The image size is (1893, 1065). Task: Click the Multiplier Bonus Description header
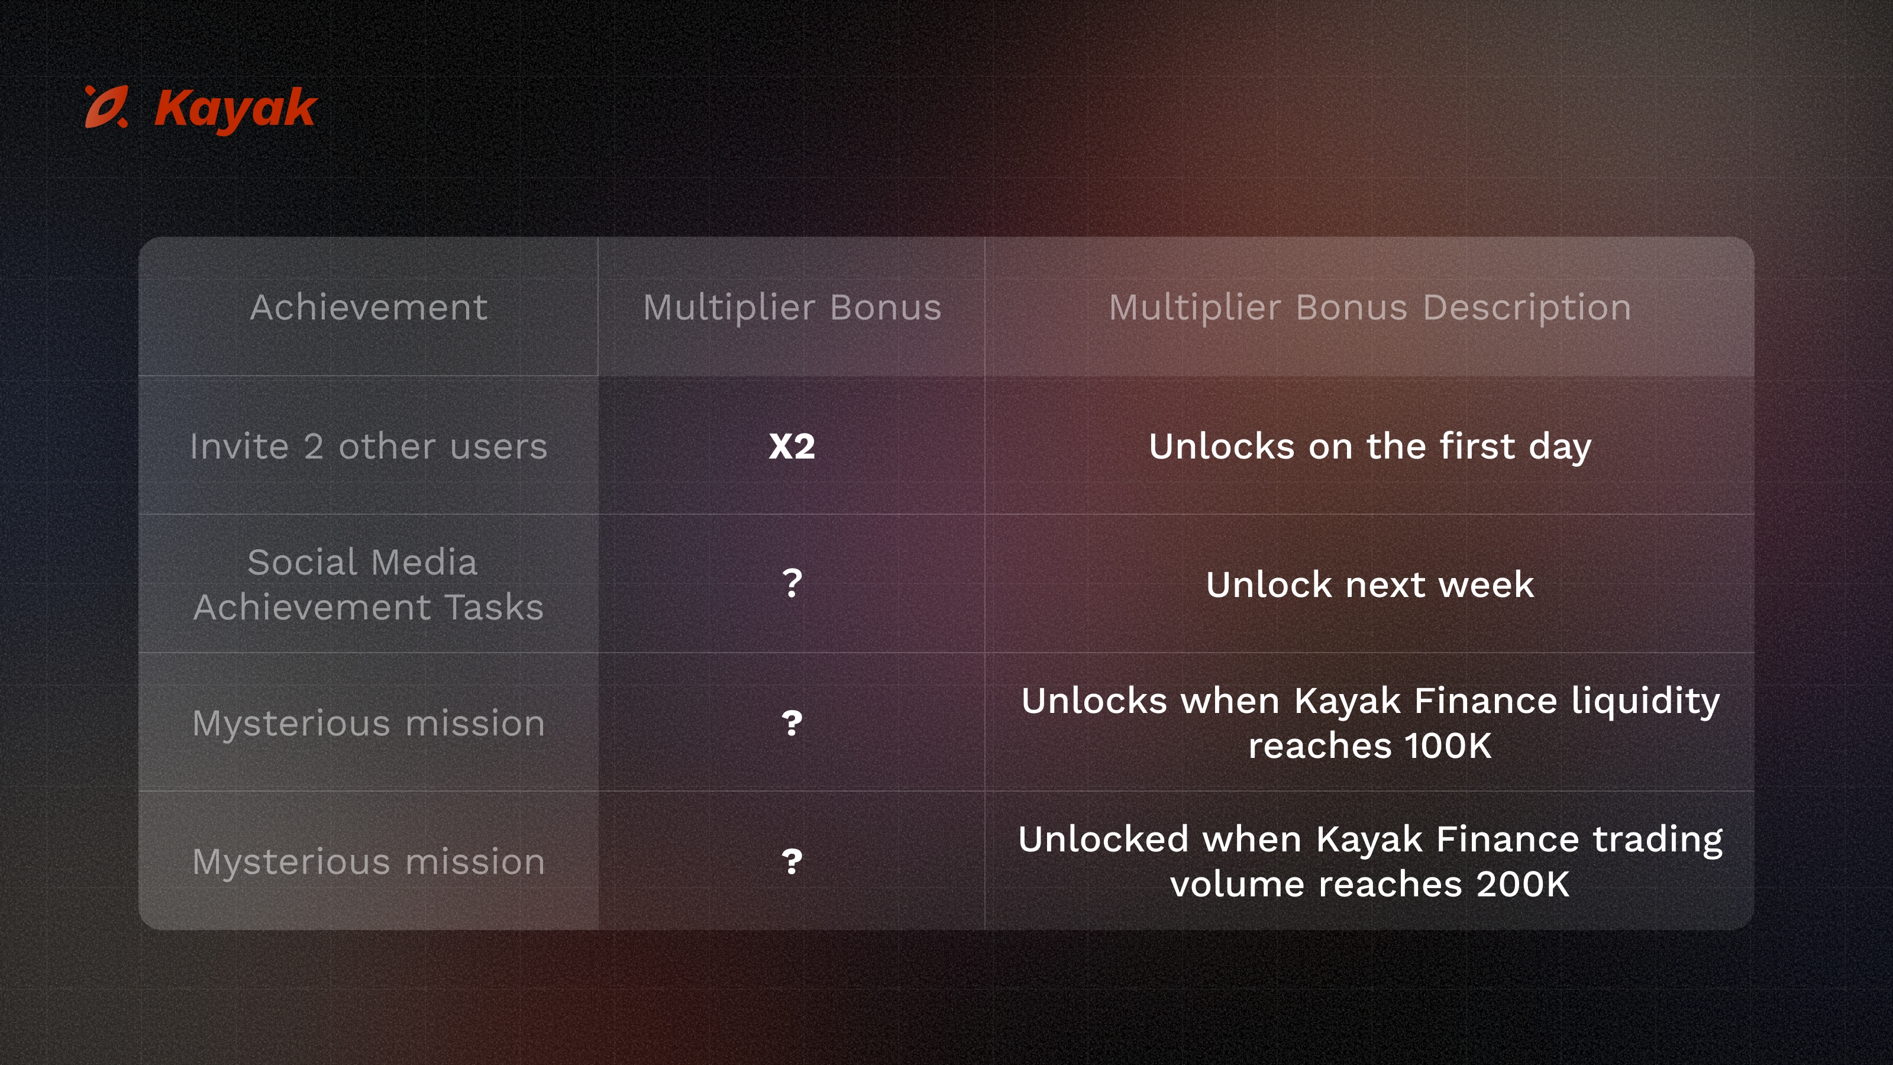point(1370,308)
